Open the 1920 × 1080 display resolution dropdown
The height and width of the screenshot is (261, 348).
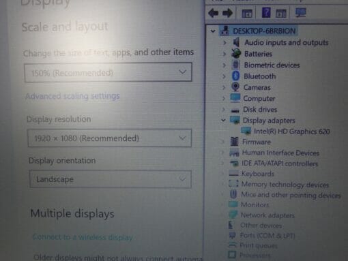pos(110,138)
